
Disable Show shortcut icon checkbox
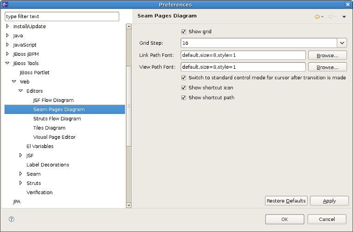click(184, 88)
